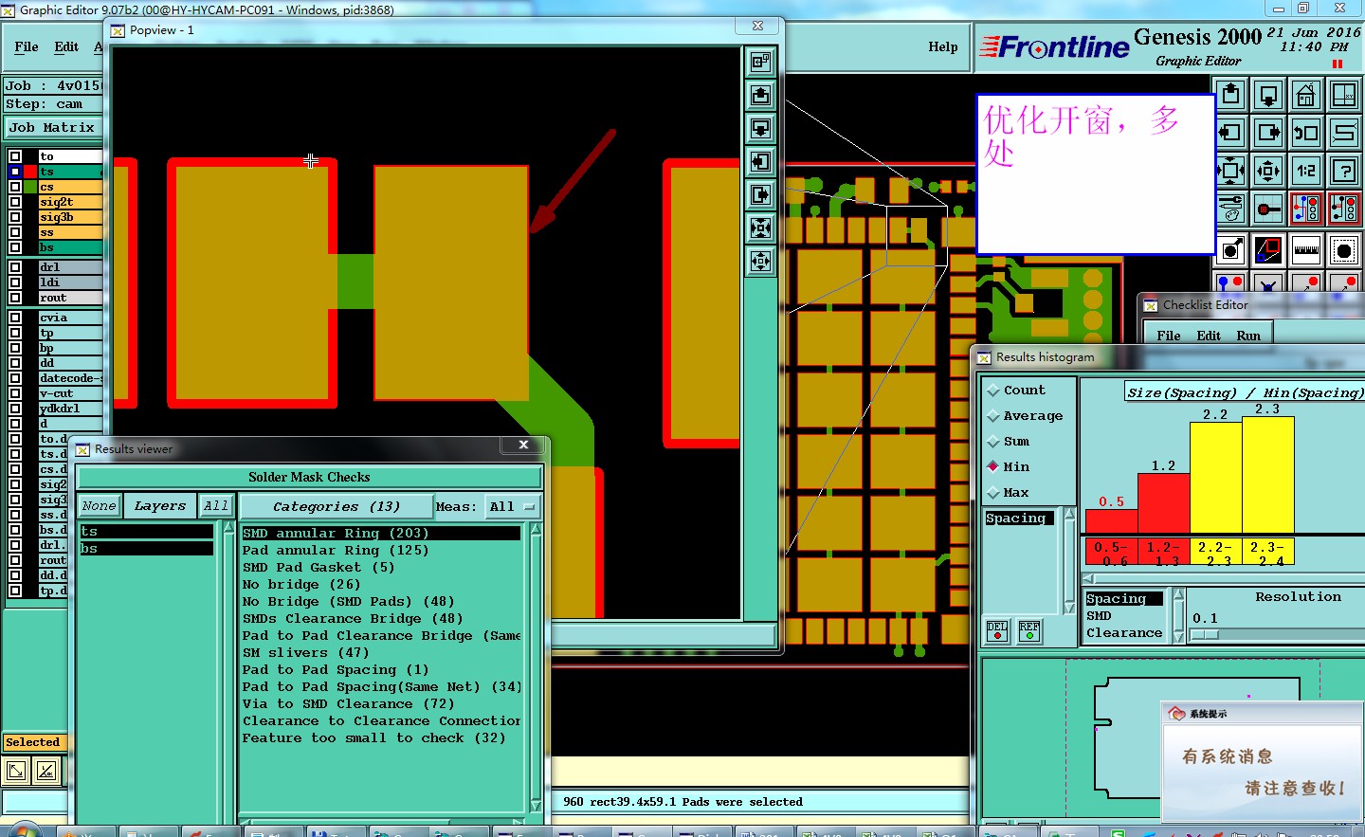The width and height of the screenshot is (1365, 837).
Task: Click Popview top window-switch icon
Action: 761,63
